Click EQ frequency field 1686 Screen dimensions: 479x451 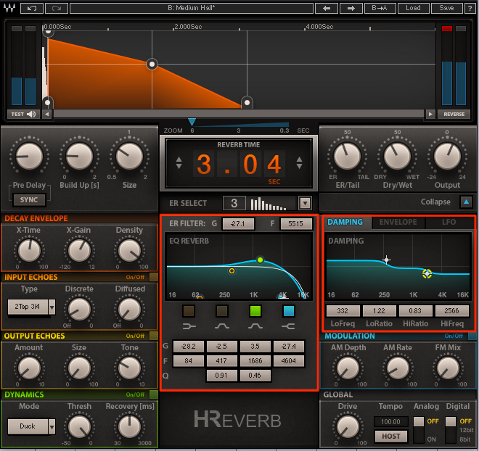255,360
